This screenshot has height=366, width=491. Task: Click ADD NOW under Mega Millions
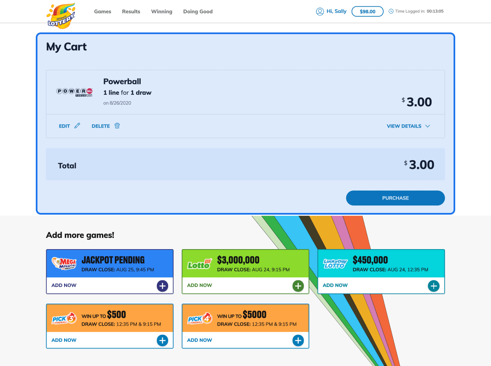[64, 285]
